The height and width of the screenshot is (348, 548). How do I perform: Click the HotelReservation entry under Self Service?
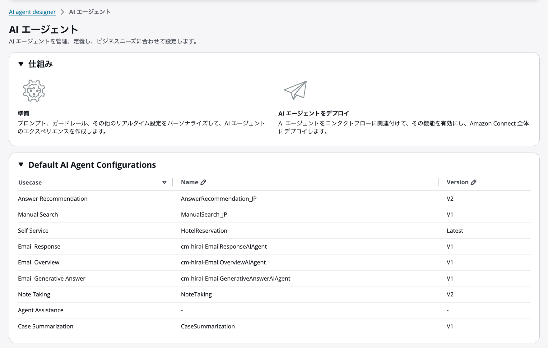tap(204, 231)
